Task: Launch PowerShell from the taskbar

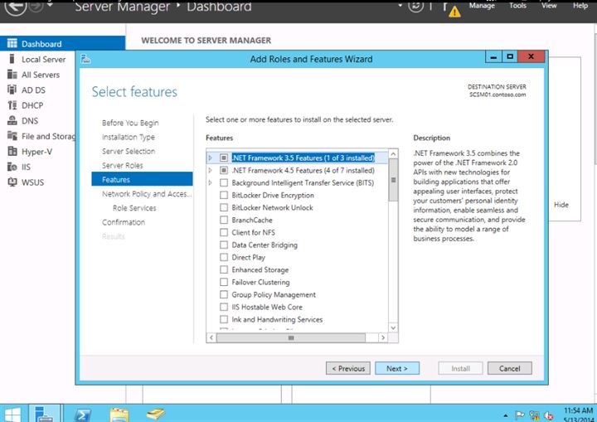Action: click(x=83, y=413)
